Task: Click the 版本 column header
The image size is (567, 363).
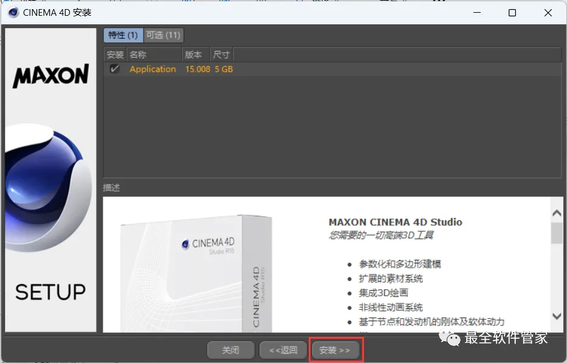Action: [196, 55]
